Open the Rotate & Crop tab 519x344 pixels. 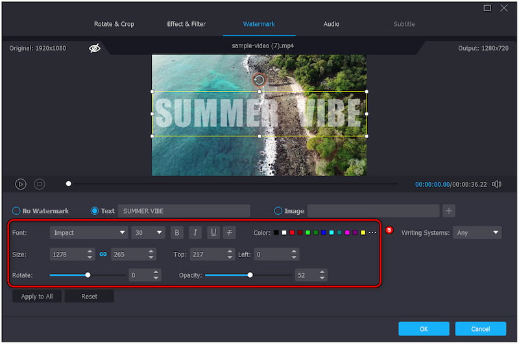tap(114, 24)
